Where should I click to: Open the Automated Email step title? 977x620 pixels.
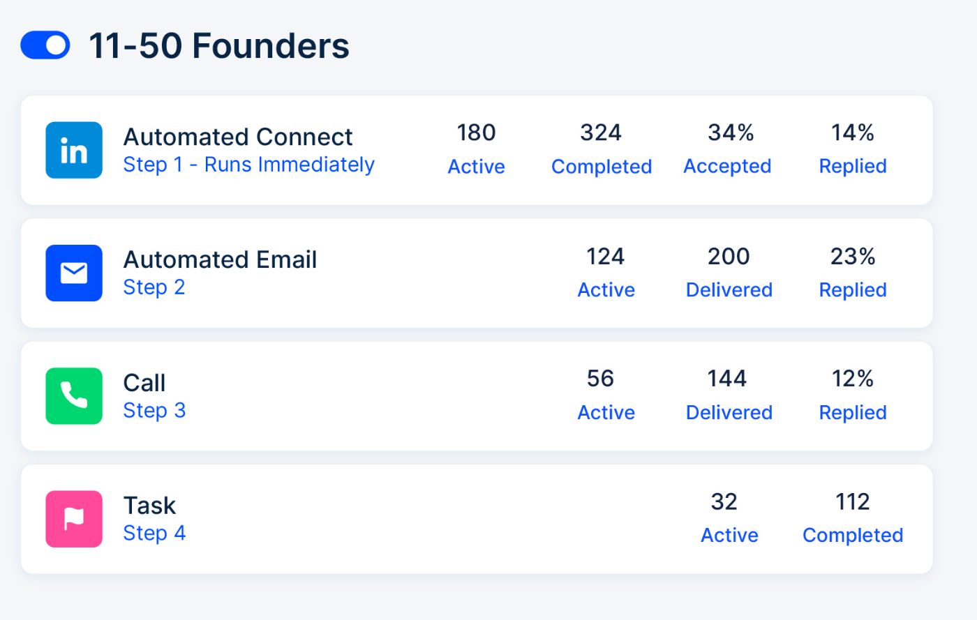[220, 259]
